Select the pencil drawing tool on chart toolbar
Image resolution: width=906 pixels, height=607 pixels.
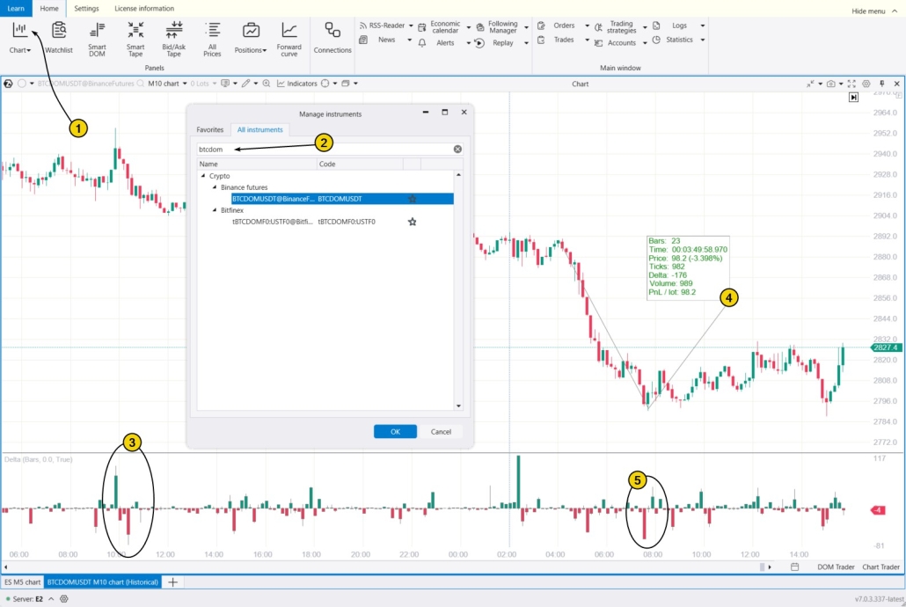pyautogui.click(x=245, y=84)
